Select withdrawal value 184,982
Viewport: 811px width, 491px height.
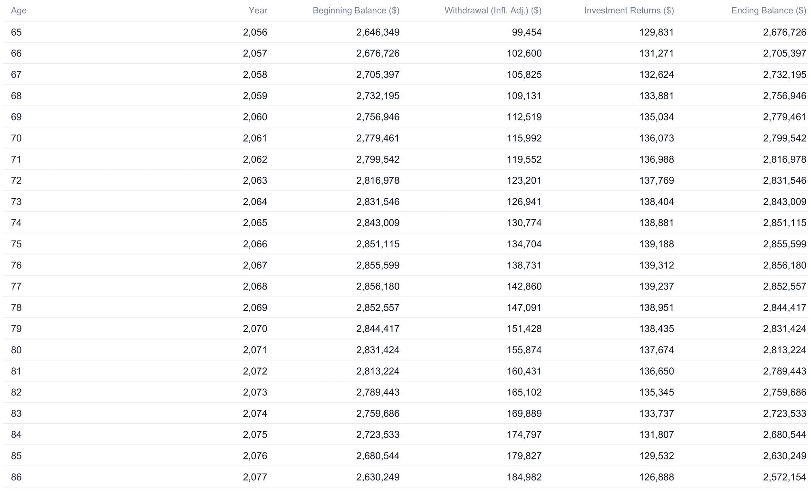tap(524, 477)
